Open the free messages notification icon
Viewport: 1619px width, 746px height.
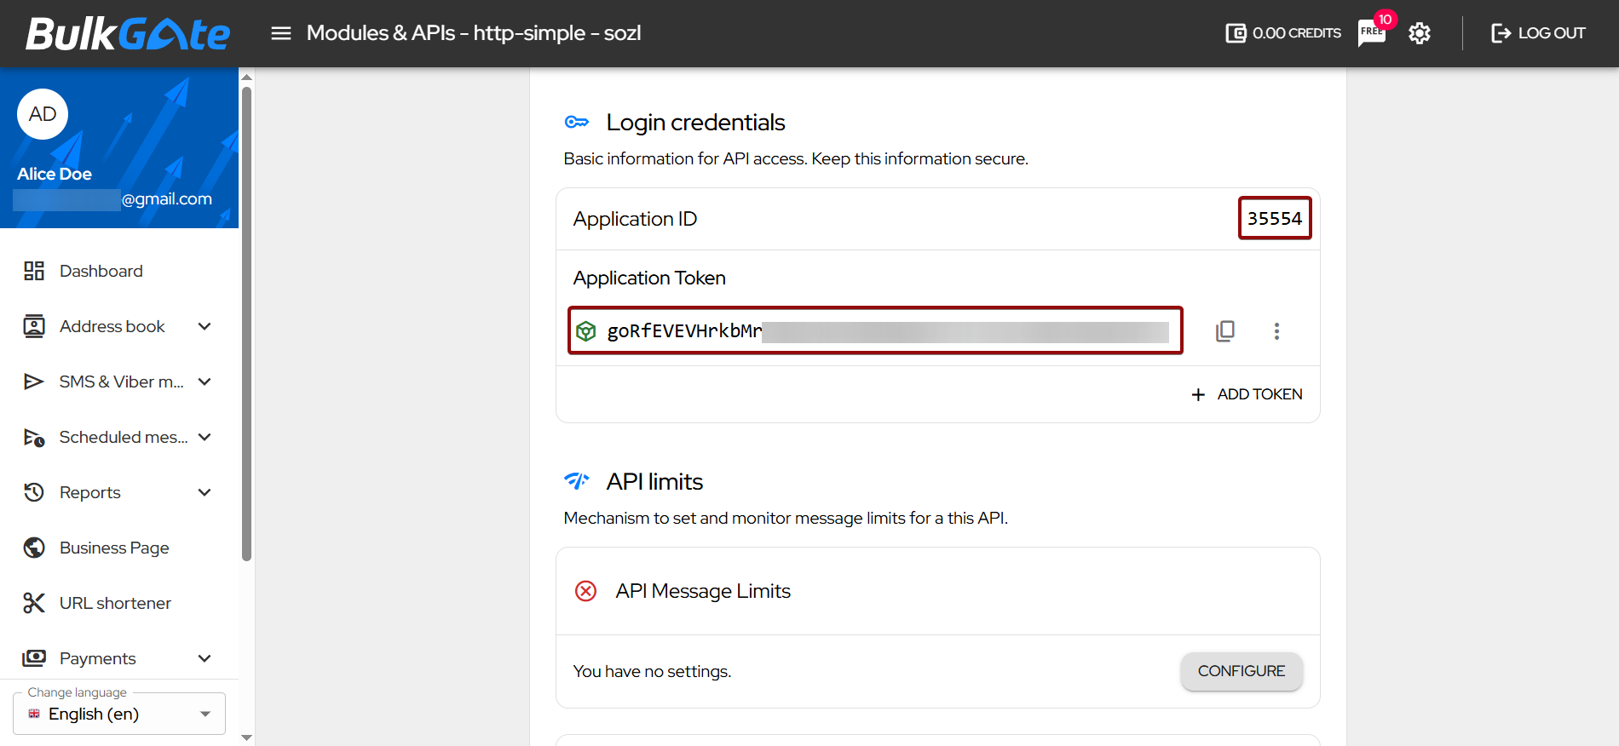coord(1371,33)
